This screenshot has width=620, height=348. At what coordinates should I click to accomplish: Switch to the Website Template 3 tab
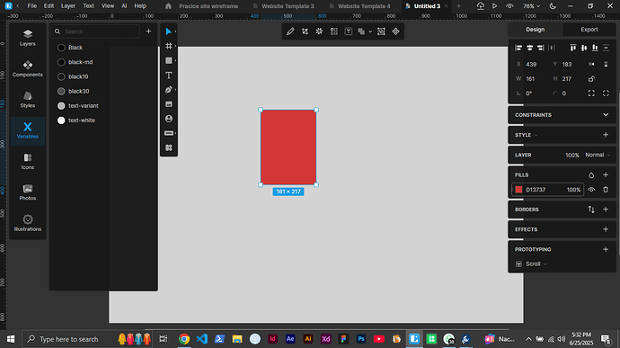click(288, 6)
